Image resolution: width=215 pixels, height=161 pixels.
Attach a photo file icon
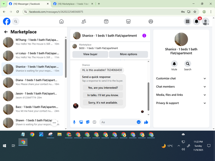81,122
